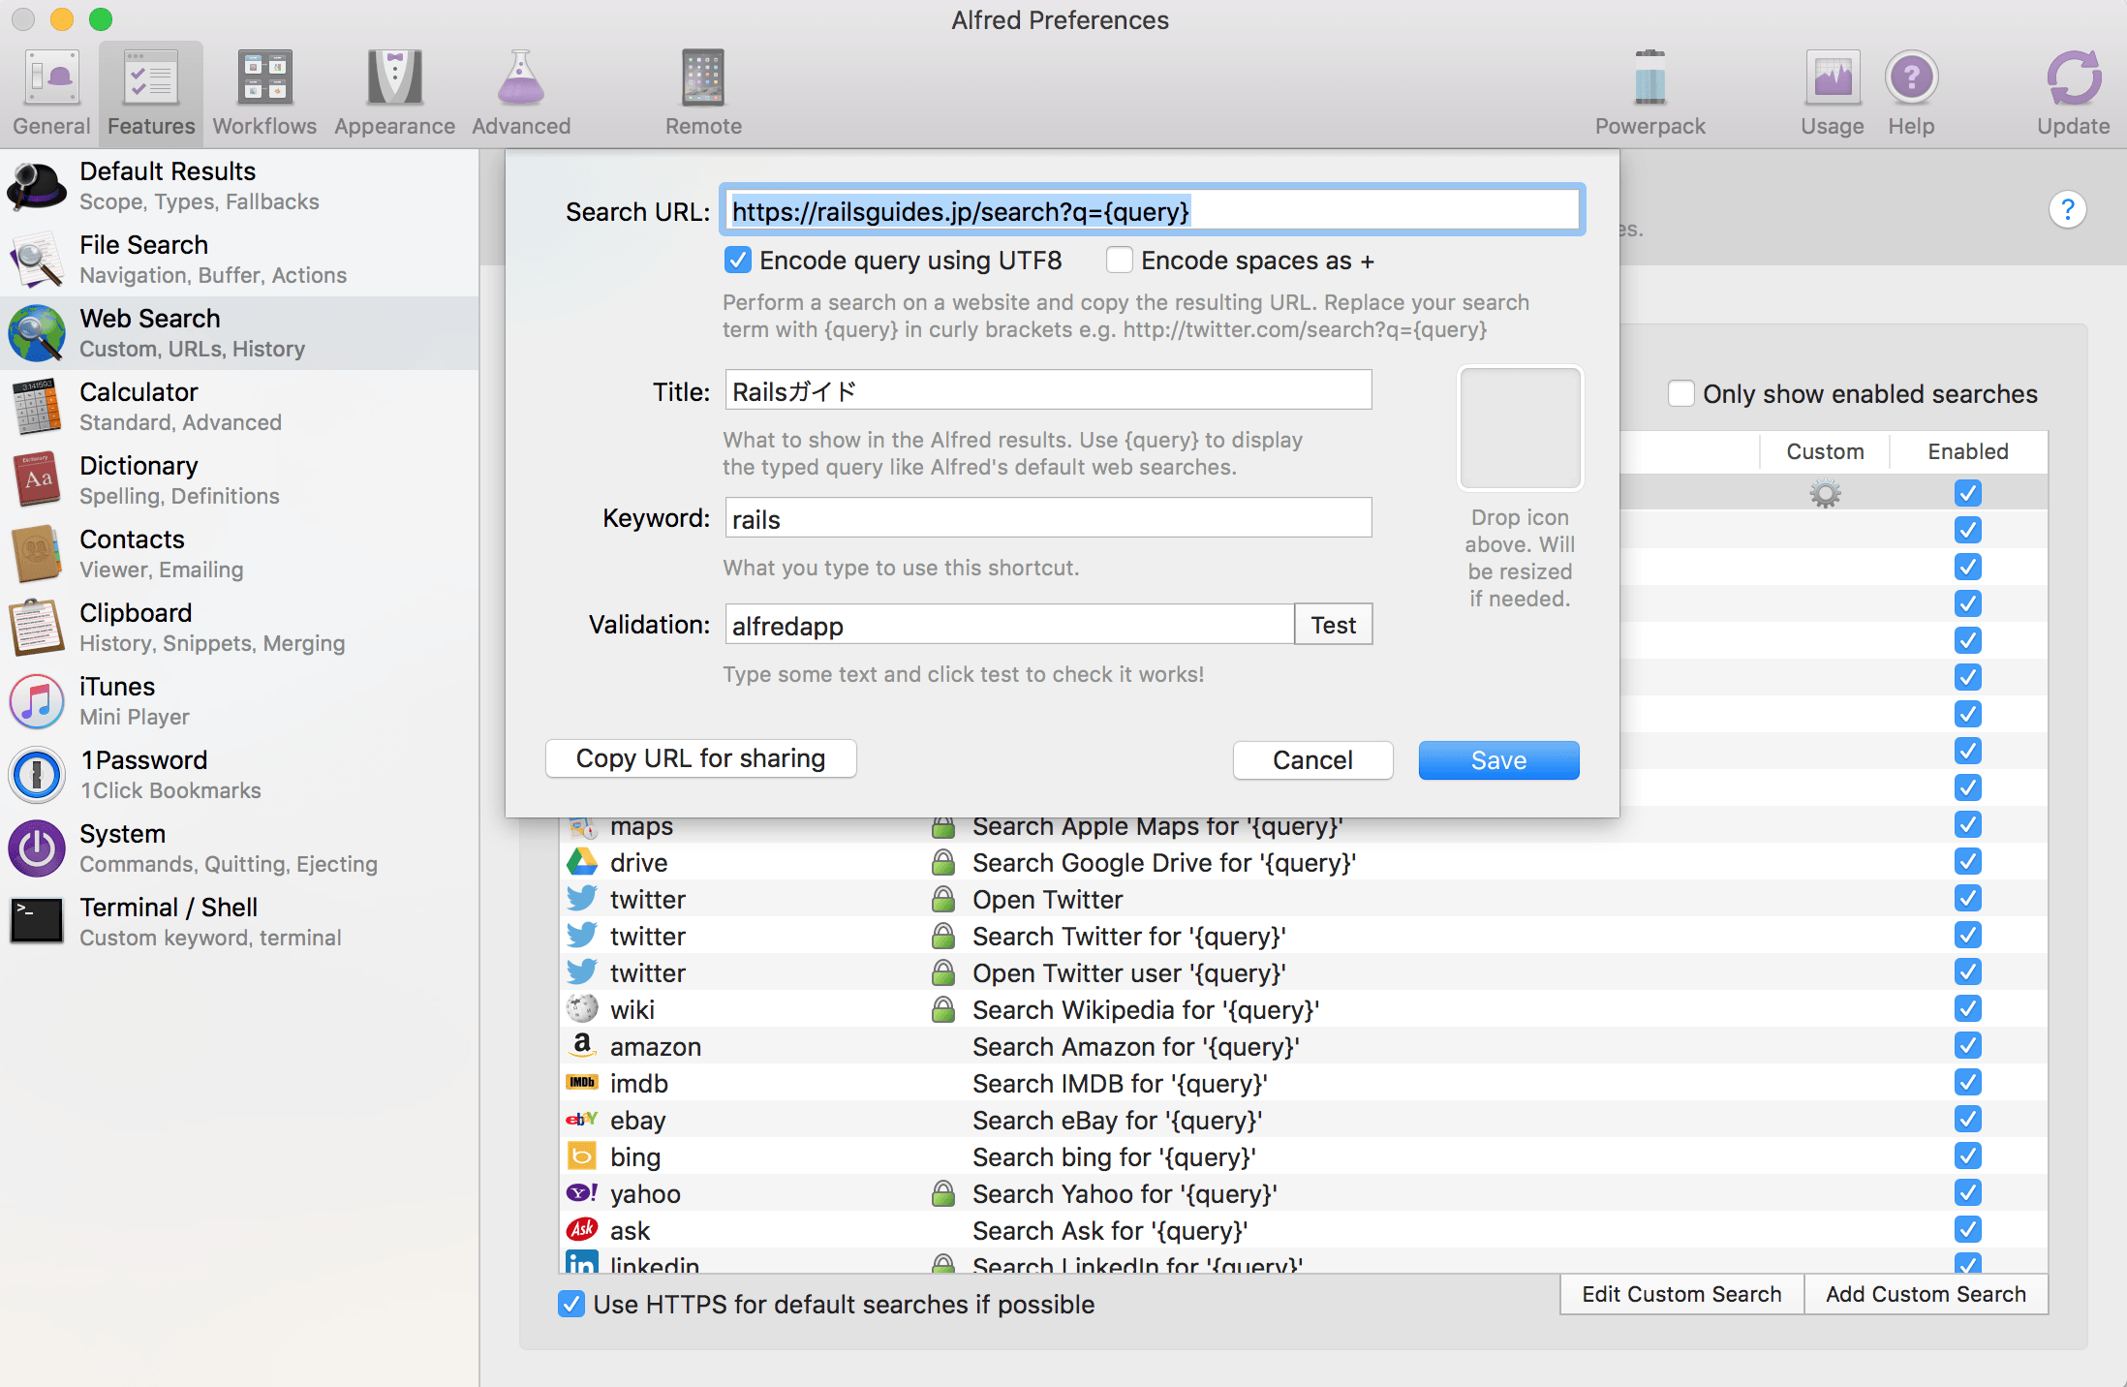Select iTunes Mini Player in the sidebar
The height and width of the screenshot is (1387, 2127).
point(239,701)
